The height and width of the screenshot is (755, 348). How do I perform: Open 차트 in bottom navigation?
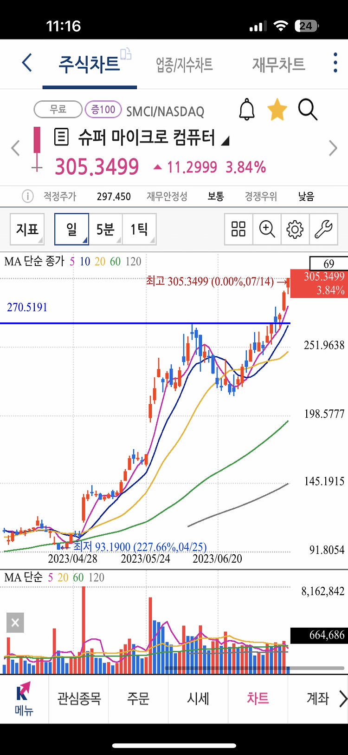258,698
